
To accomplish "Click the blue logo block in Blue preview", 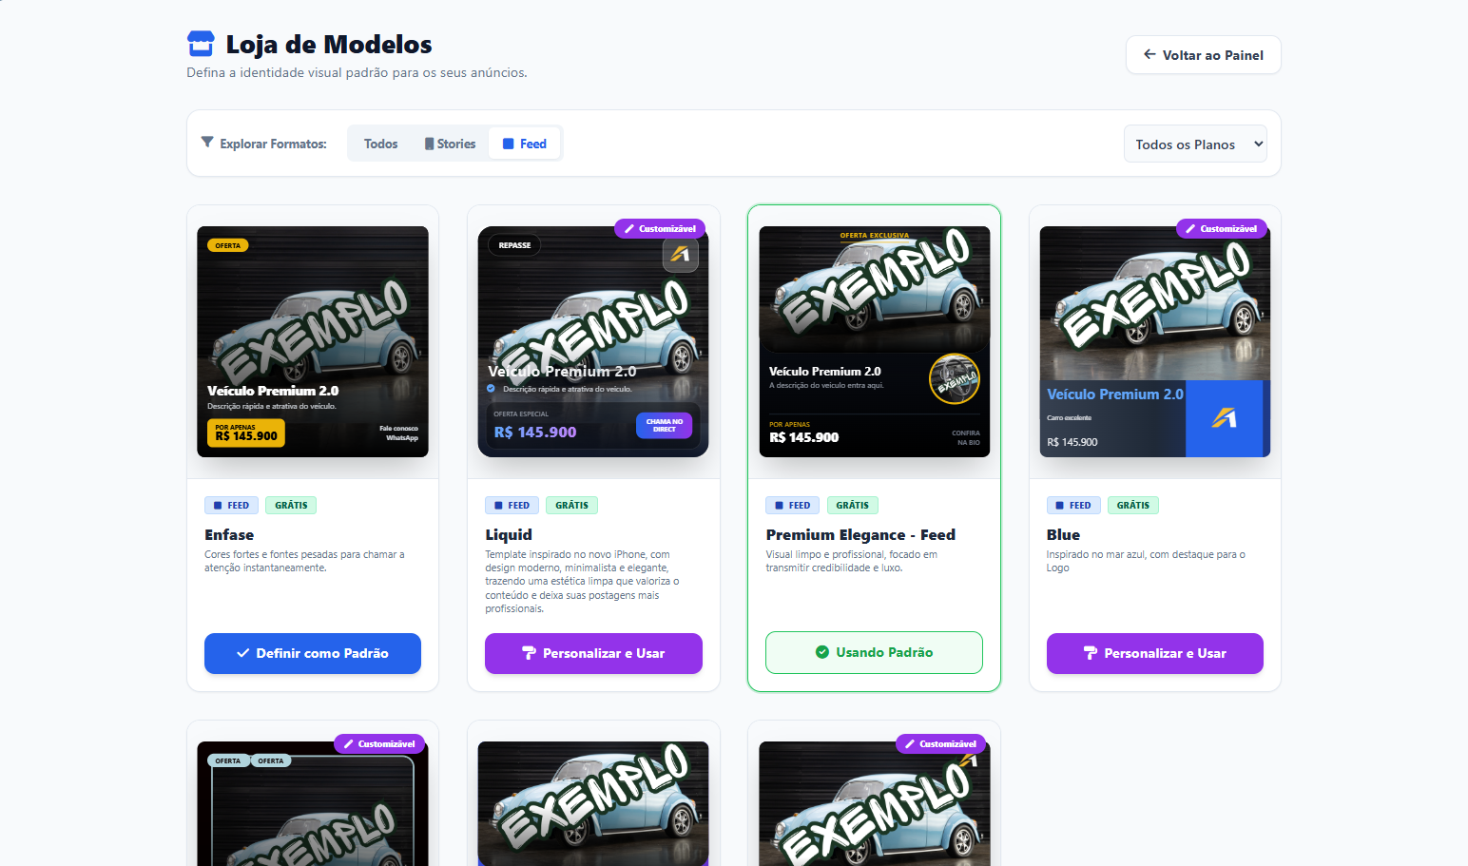I will click(x=1224, y=418).
